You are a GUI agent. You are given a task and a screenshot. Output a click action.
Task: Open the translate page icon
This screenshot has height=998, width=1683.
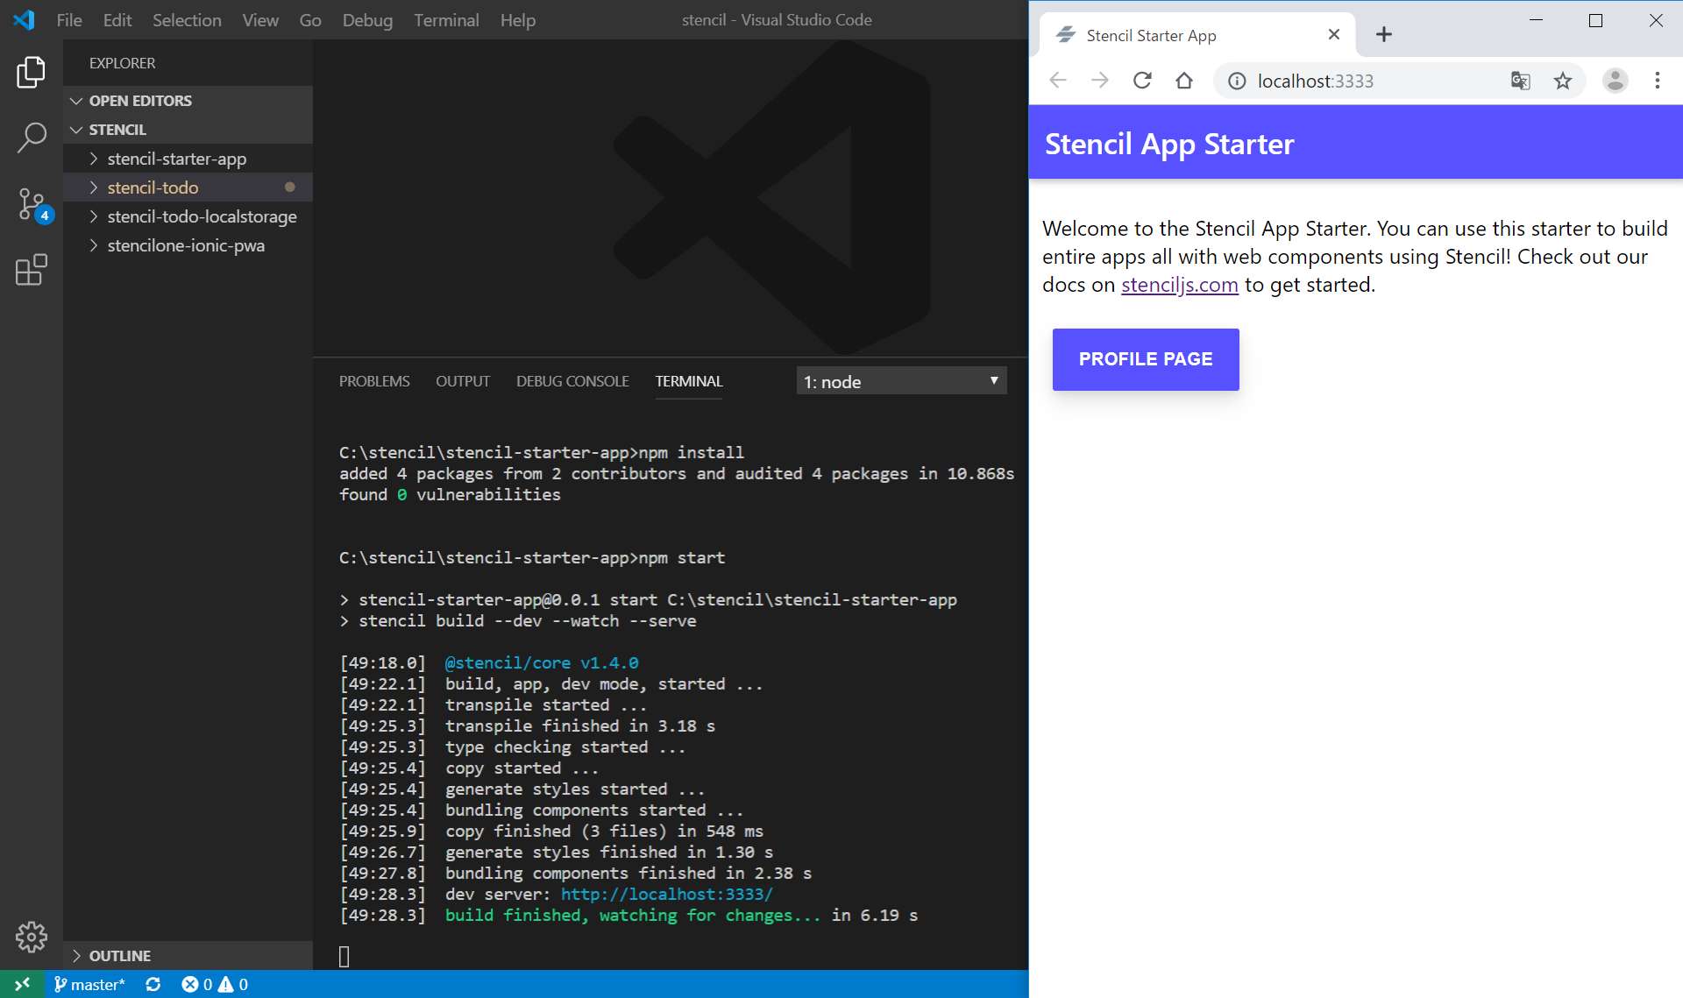[x=1520, y=81]
